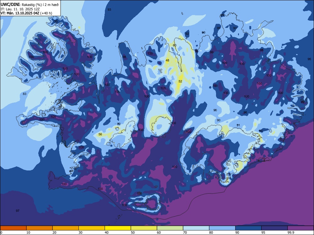
Task: Click the 'UWC/DINI: Rakastig (%) í 2 m hæð' title
Action: pos(30,5)
